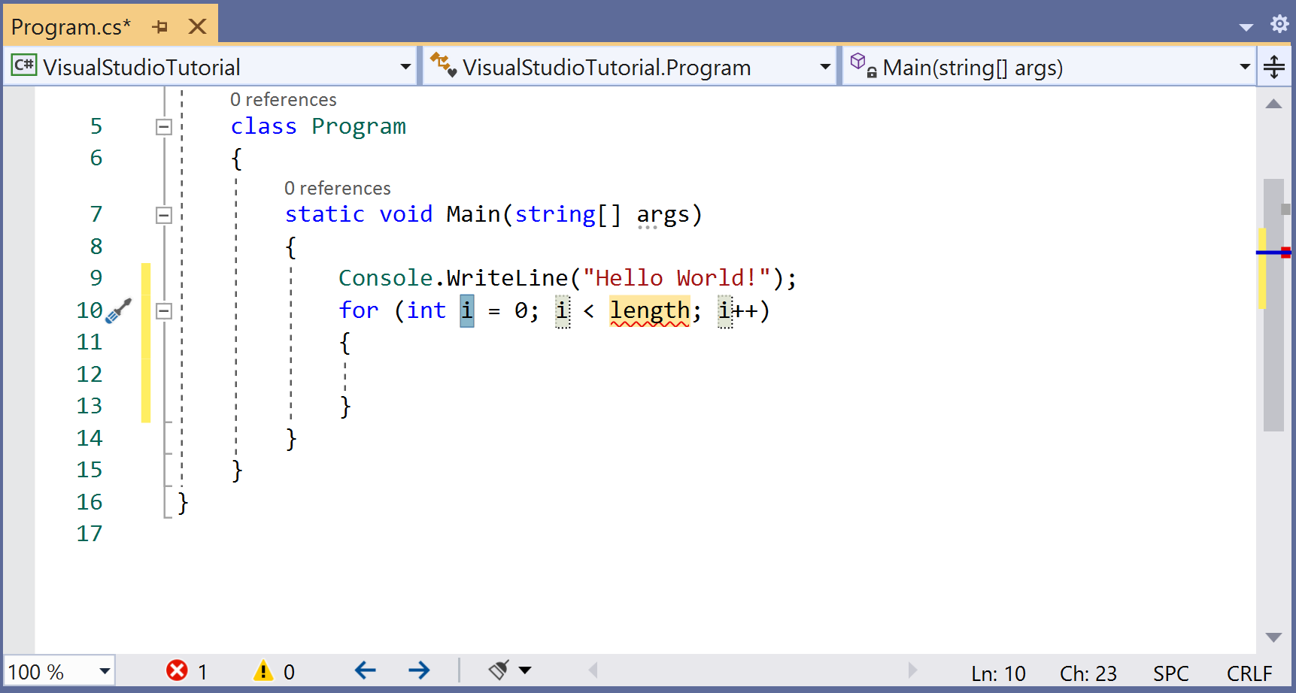Click line number 17 in the margin
This screenshot has height=693, width=1296.
(x=90, y=534)
